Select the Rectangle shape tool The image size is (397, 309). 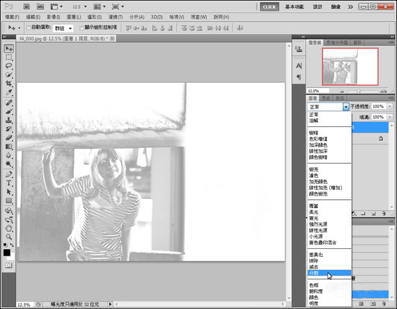point(9,201)
